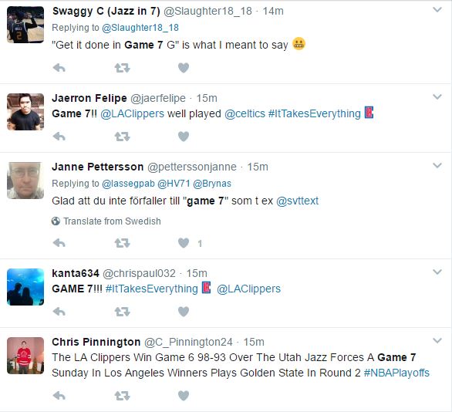
Task: Click kanta634's aquarium avatar
Action: (25, 287)
